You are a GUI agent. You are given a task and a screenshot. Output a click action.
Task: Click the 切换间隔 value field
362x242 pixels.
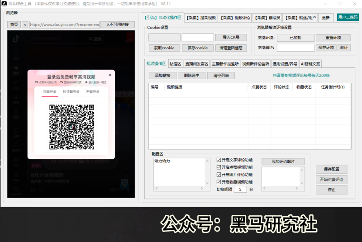(x=240, y=190)
